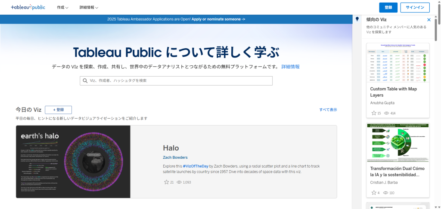Open the Transformación Dual viz thumbnail
The height and width of the screenshot is (209, 441).
(398, 143)
